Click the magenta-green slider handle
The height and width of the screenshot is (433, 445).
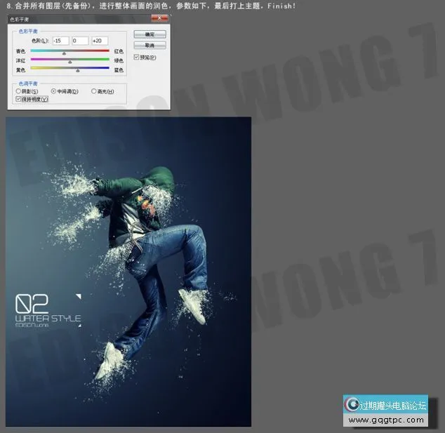tap(70, 62)
